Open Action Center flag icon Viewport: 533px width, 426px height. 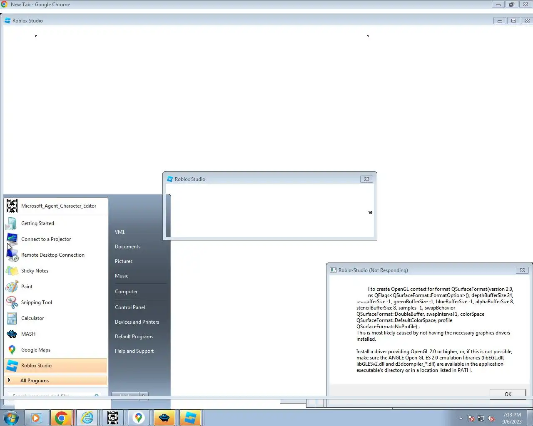click(471, 419)
